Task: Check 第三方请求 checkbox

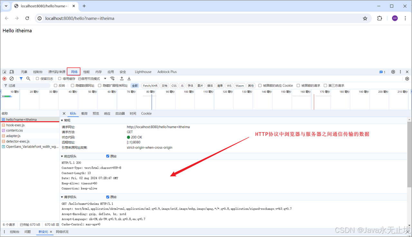Action: coord(325,86)
